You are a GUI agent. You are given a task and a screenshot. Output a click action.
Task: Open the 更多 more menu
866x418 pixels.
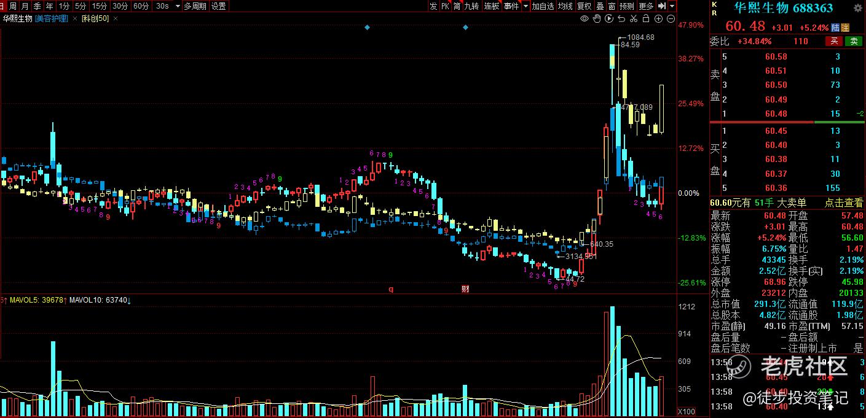646,6
